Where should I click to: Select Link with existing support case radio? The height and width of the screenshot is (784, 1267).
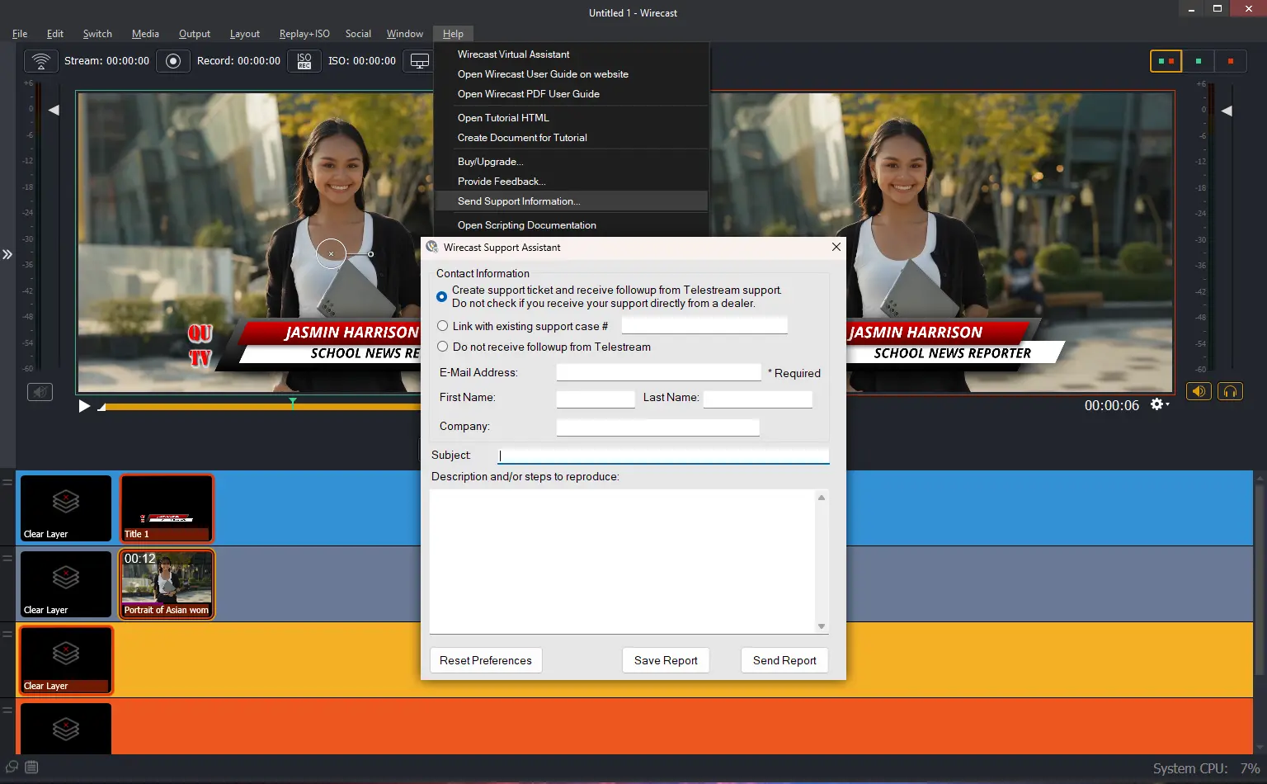click(x=443, y=326)
